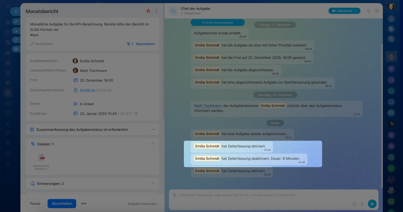Close the task slider with the X button
This screenshot has height=212, width=403.
coord(16,12)
